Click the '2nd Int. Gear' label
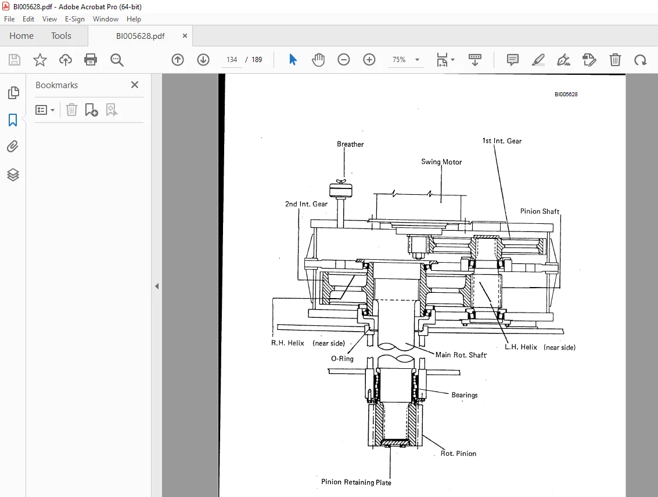Viewport: 658px width, 497px height. [x=306, y=204]
